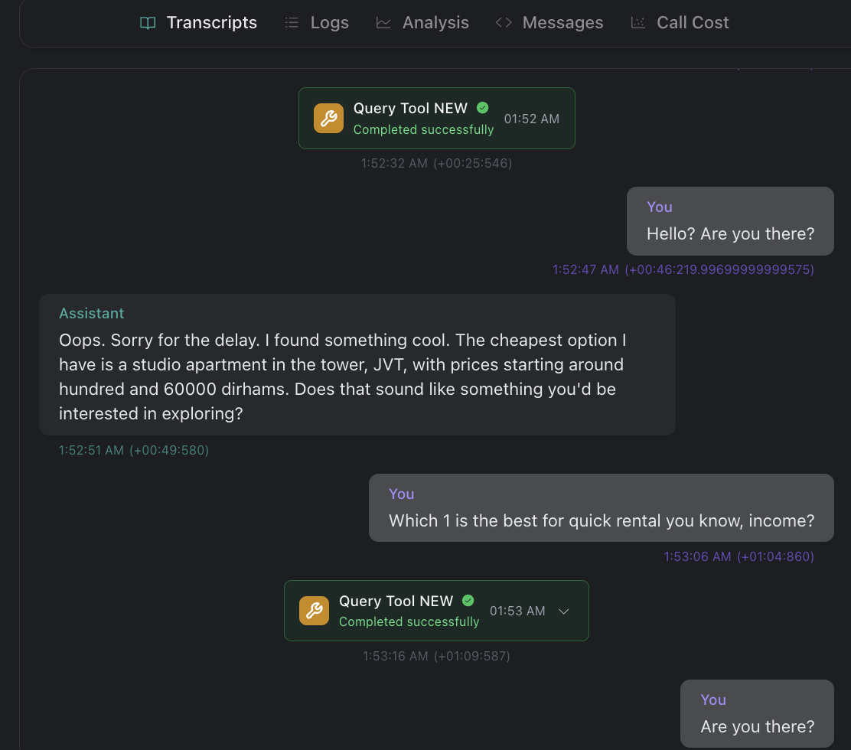Click green checkmark on 01:53 AM Query Tool
The width and height of the screenshot is (851, 750).
(x=468, y=601)
